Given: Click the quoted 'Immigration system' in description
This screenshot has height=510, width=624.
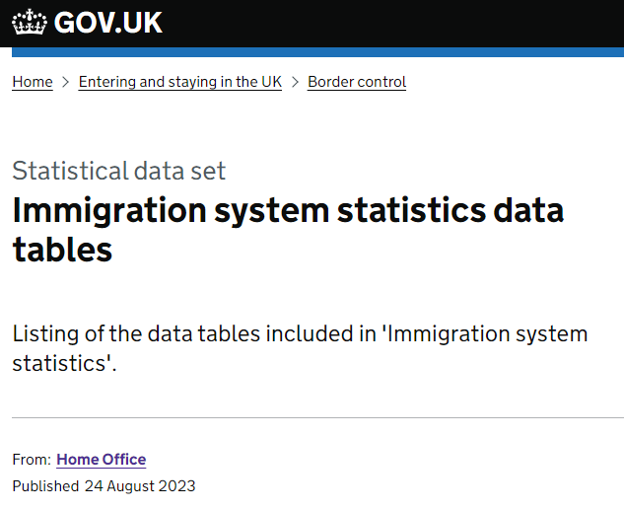Looking at the screenshot, I should pyautogui.click(x=485, y=334).
